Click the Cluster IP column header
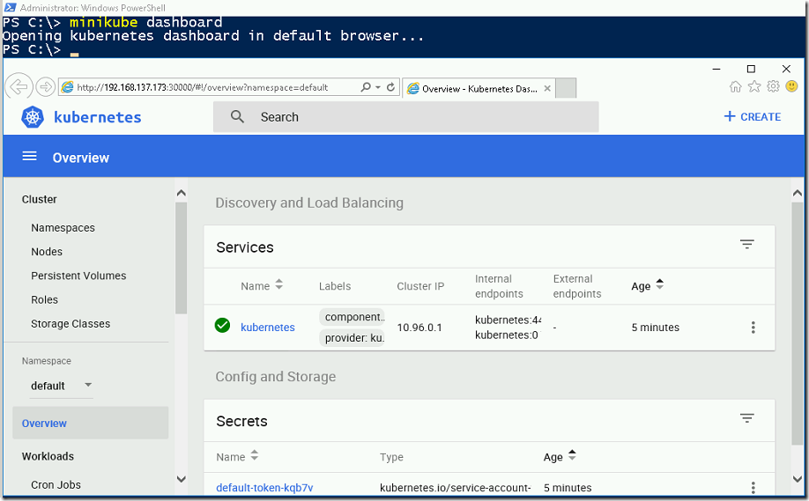The height and width of the screenshot is (501, 809). (x=420, y=286)
